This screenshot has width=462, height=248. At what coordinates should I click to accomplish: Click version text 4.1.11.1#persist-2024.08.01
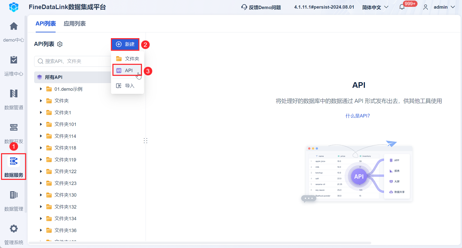click(x=324, y=7)
